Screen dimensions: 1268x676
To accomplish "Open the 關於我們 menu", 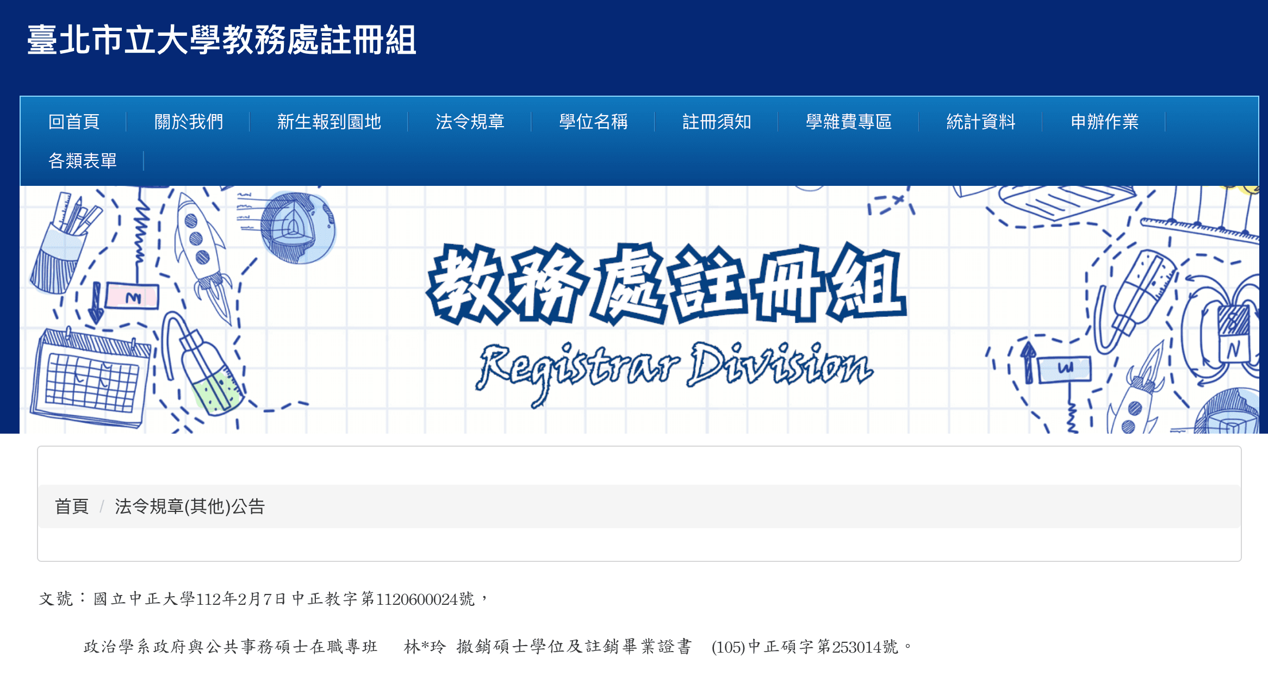I will pos(188,122).
